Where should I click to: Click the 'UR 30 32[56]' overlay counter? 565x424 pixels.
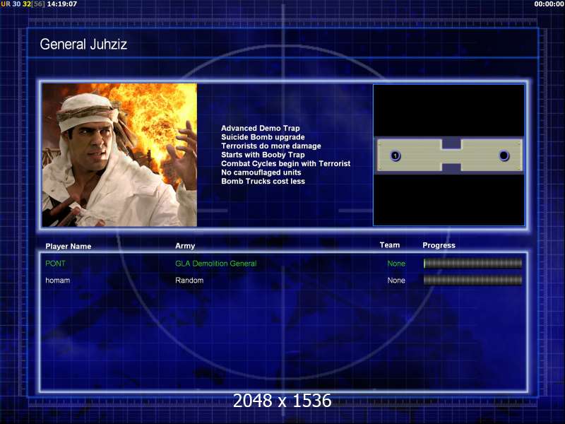pos(23,4)
